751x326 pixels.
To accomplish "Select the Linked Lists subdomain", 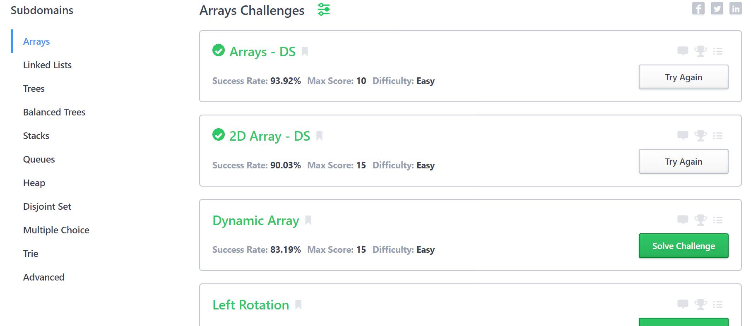I will point(47,65).
